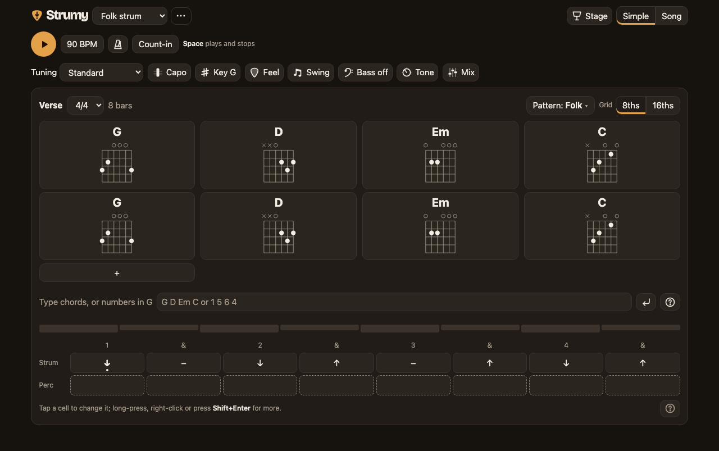Change the strum cell on beat 2

click(260, 363)
